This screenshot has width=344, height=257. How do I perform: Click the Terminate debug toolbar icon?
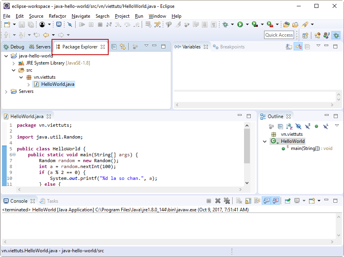pos(100,24)
